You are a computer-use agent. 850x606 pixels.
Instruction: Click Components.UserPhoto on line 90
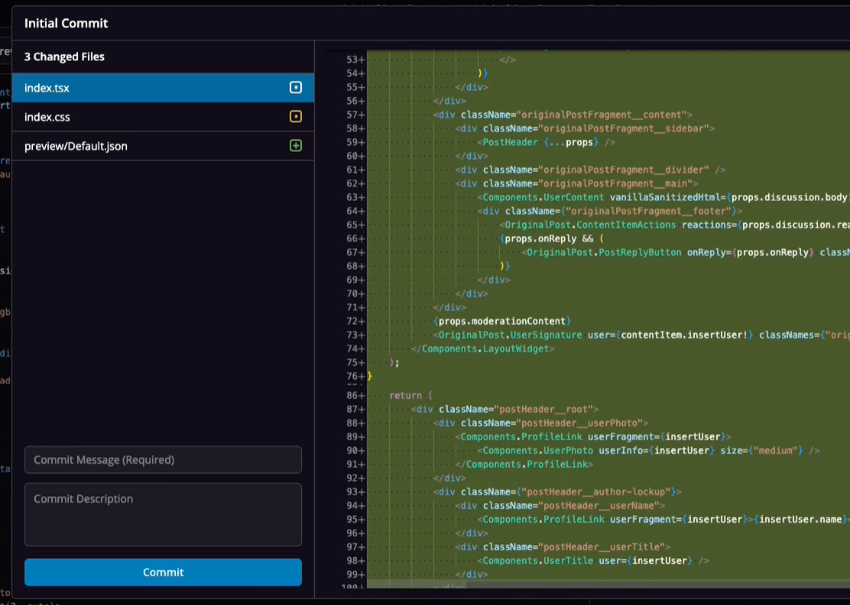click(538, 450)
